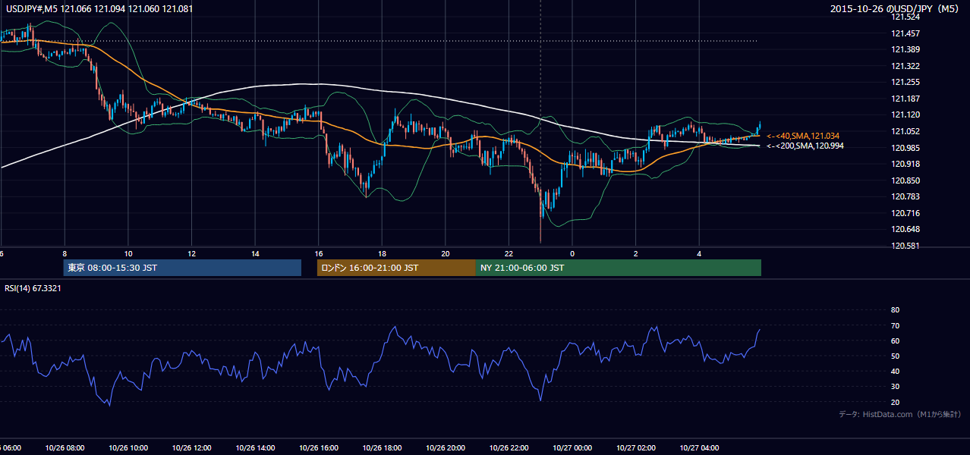Viewport: 970px width, 455px height.
Task: Click price axis value 120.918
Action: click(905, 164)
